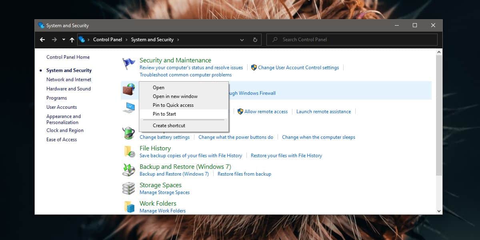Screen dimensions: 480x240
Task: Open Hardware and Sound category
Action: pos(68,89)
